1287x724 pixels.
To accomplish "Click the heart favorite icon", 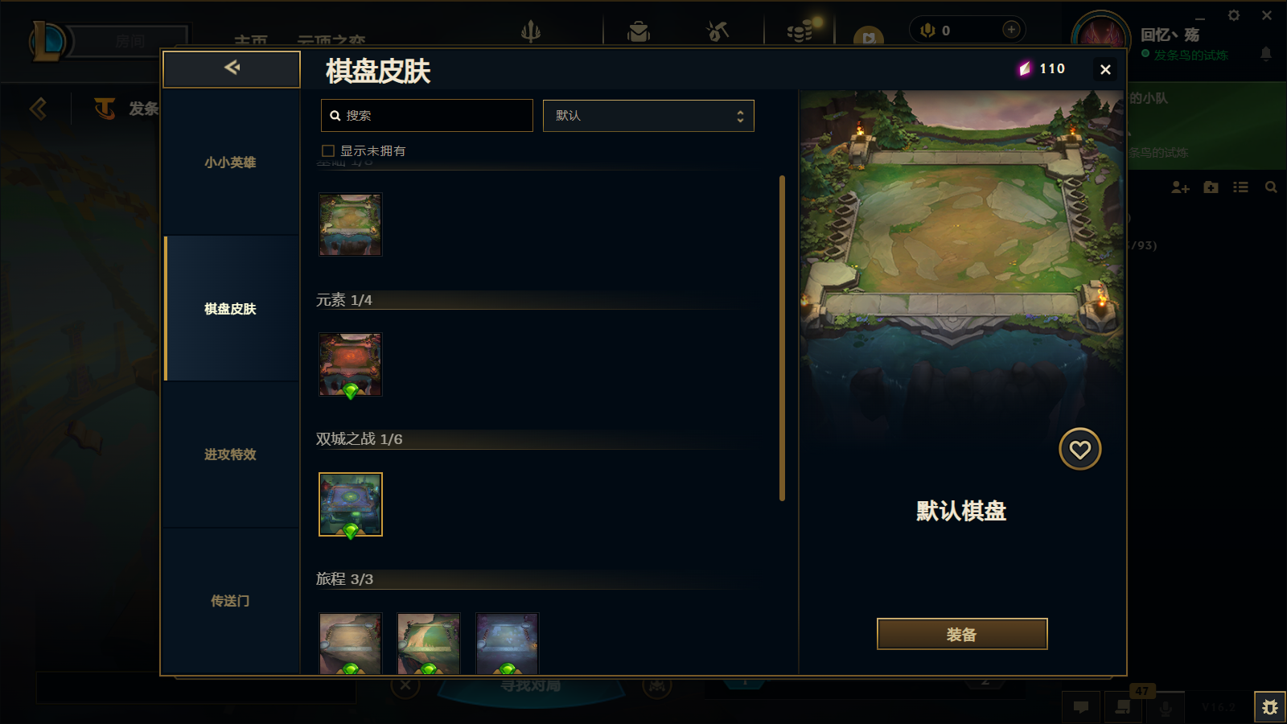I will pyautogui.click(x=1079, y=449).
